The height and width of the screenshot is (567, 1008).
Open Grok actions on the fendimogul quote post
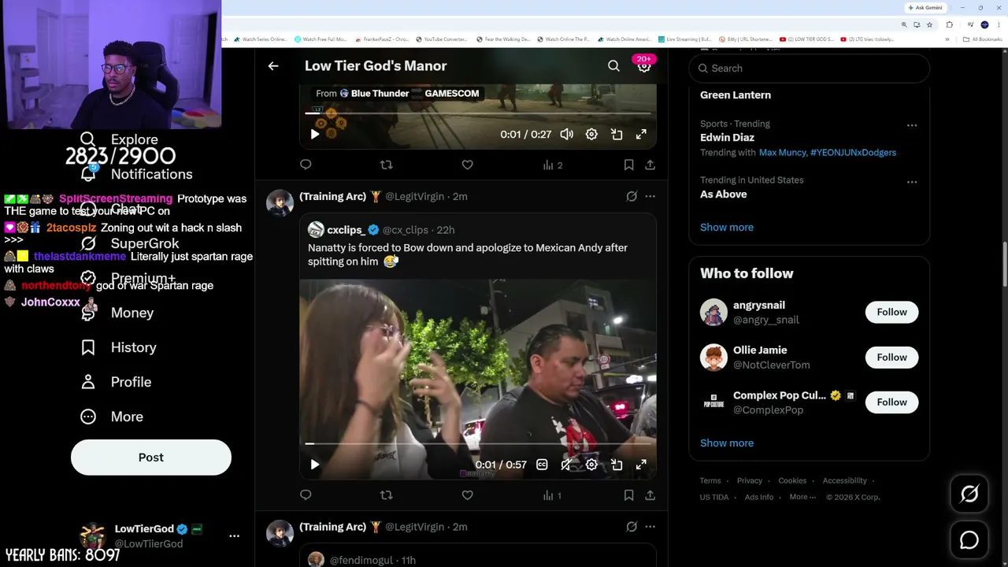click(x=632, y=527)
